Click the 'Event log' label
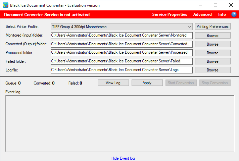Viewport: 239px width, 161px height. (x=13, y=92)
